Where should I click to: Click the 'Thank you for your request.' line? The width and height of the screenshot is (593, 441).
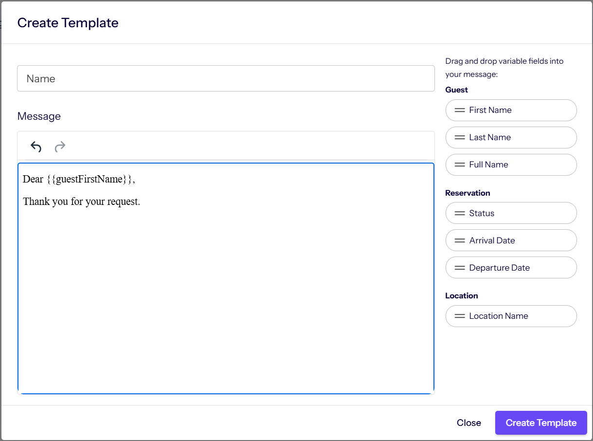pyautogui.click(x=81, y=202)
